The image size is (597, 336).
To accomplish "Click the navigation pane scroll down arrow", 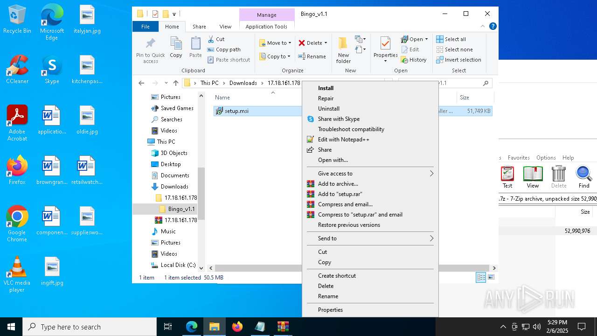I will [201, 268].
